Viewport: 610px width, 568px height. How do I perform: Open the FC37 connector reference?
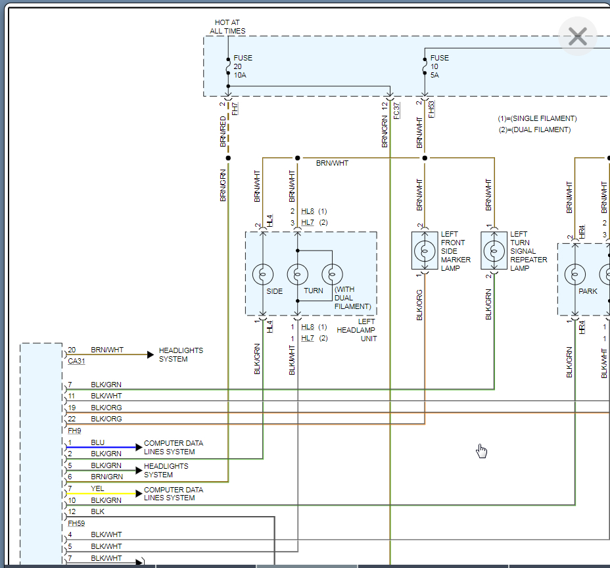point(396,110)
